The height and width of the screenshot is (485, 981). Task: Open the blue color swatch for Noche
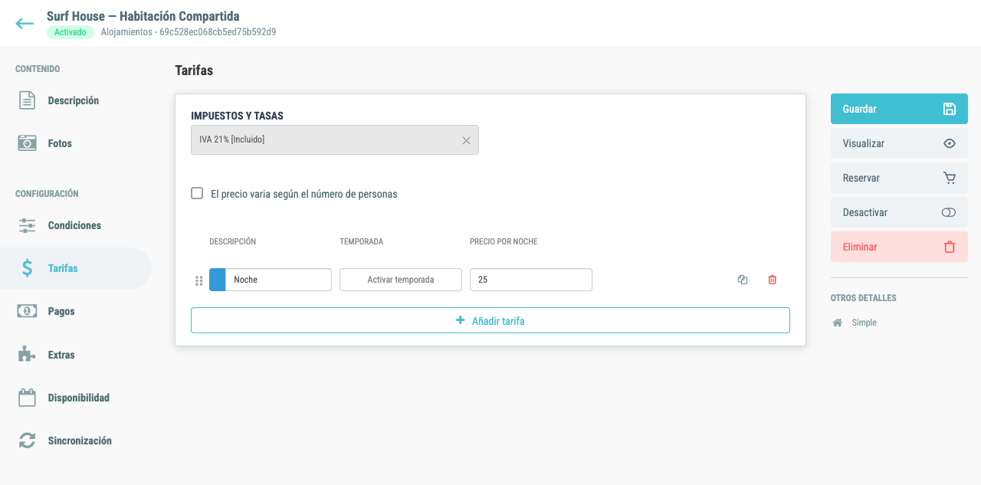pos(218,280)
